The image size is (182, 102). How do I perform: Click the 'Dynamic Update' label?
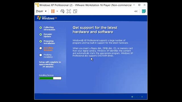[48, 35]
